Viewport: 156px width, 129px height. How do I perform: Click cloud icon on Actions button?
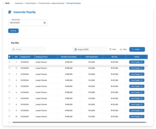[x=133, y=49]
